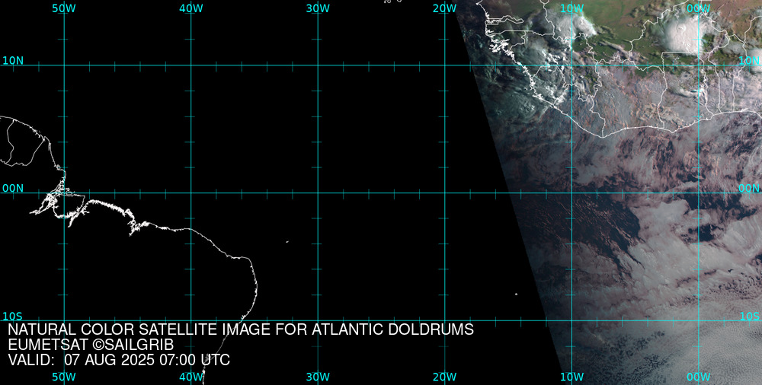This screenshot has width=762, height=385.
Task: Click the title text 'NATURAL COLOR SATELLITE IMAGE FOR ATLANTIC DOLDRUMS'
Action: point(241,329)
